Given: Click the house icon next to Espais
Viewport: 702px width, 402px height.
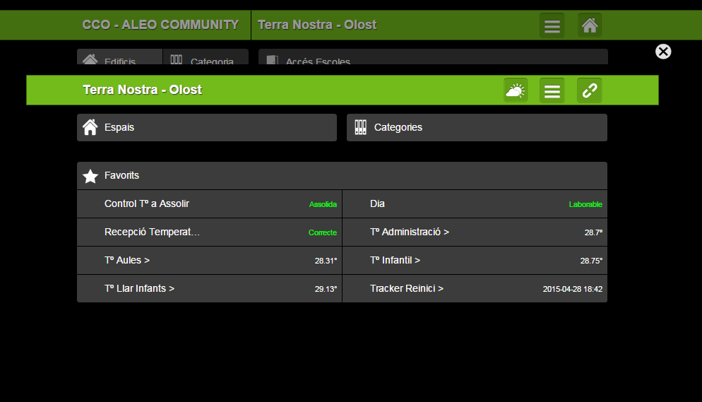Looking at the screenshot, I should tap(90, 128).
